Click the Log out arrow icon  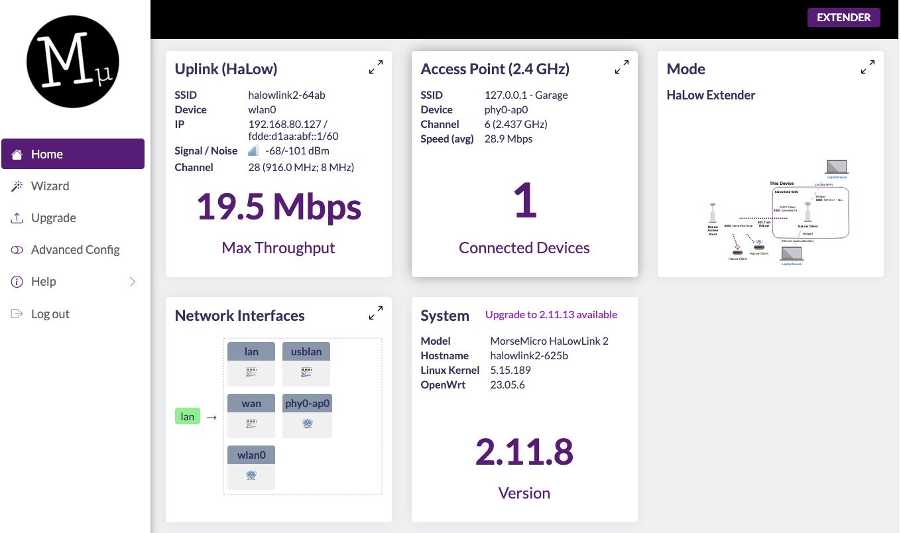coord(17,314)
